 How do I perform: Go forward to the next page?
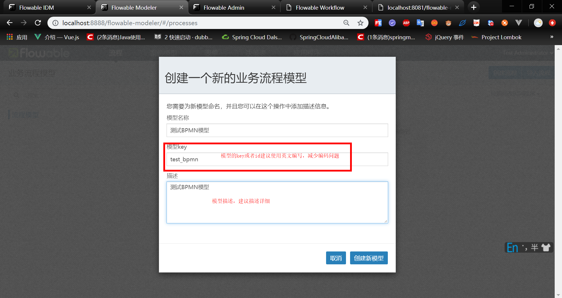pyautogui.click(x=24, y=23)
